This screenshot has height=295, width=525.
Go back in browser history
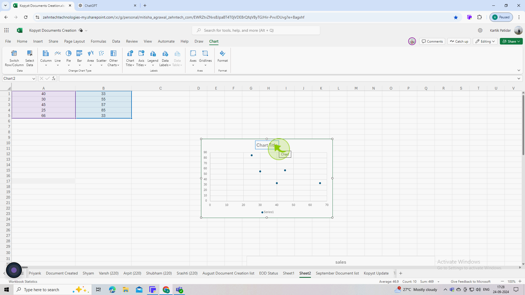click(6, 17)
